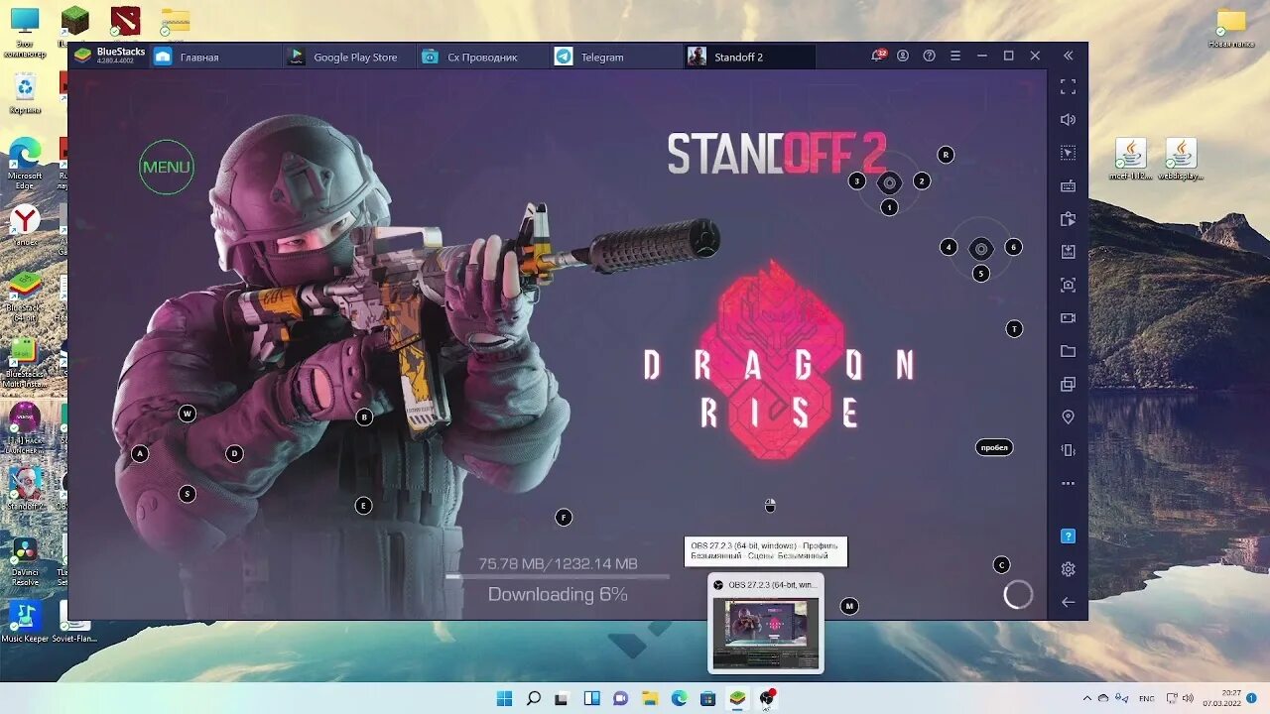Click the shake device icon in sidebar
Viewport: 1270px width, 714px height.
tap(1068, 450)
